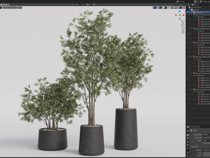This screenshot has width=210, height=158.
Task: Click the blue Z axis on navigation gizmo
Action: (x=180, y=11)
